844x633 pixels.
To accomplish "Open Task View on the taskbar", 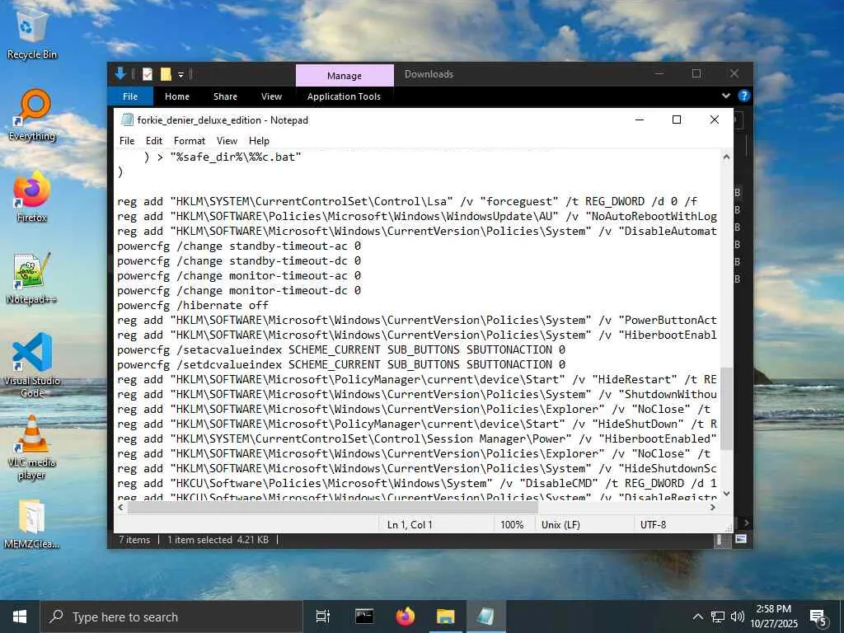I will click(323, 617).
